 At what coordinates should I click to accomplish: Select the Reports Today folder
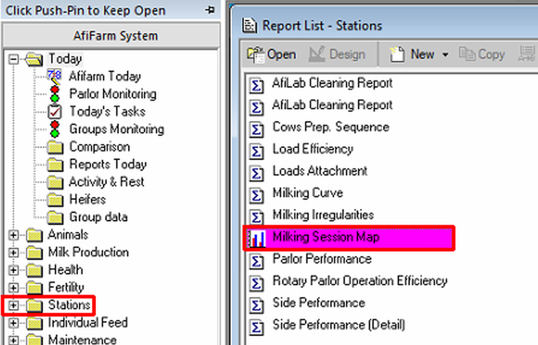(x=108, y=164)
